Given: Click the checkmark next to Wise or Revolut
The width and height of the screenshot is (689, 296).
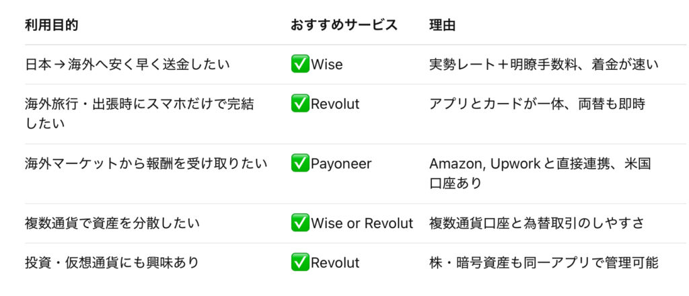Looking at the screenshot, I should [299, 223].
